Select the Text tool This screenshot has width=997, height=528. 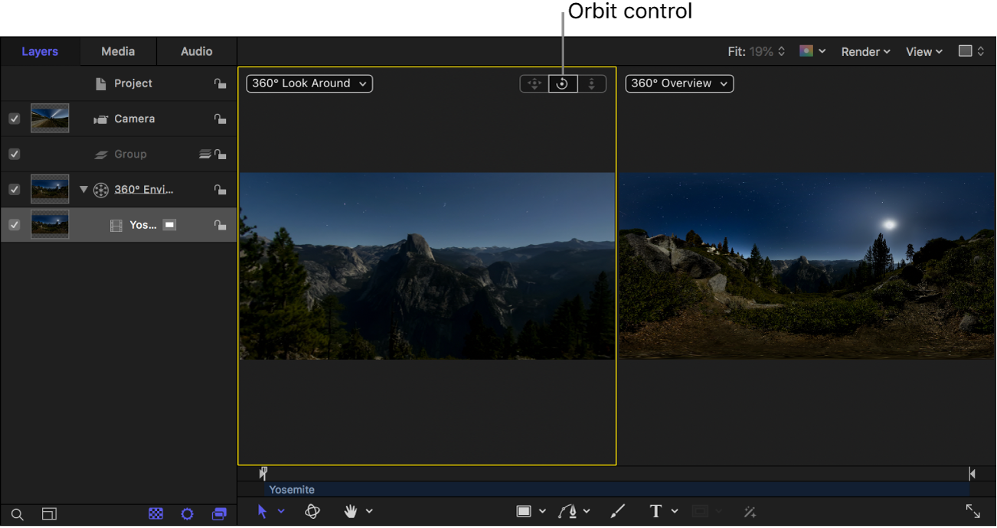(x=655, y=511)
